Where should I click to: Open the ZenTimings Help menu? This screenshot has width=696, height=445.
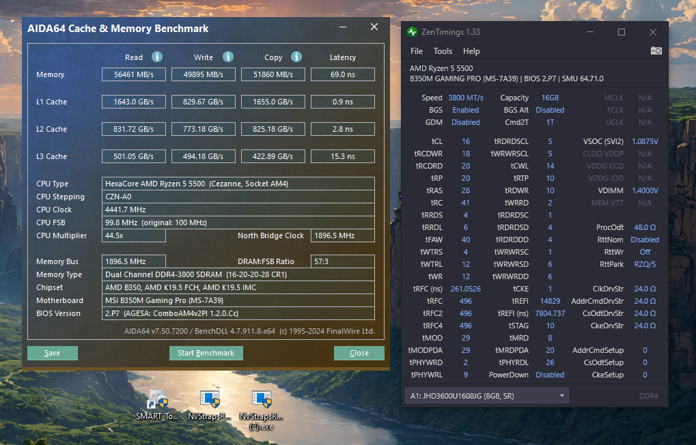471,51
